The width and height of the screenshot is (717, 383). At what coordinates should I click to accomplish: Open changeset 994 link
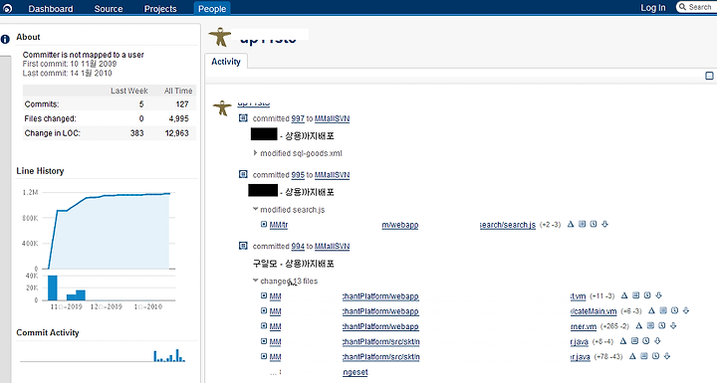tap(298, 246)
